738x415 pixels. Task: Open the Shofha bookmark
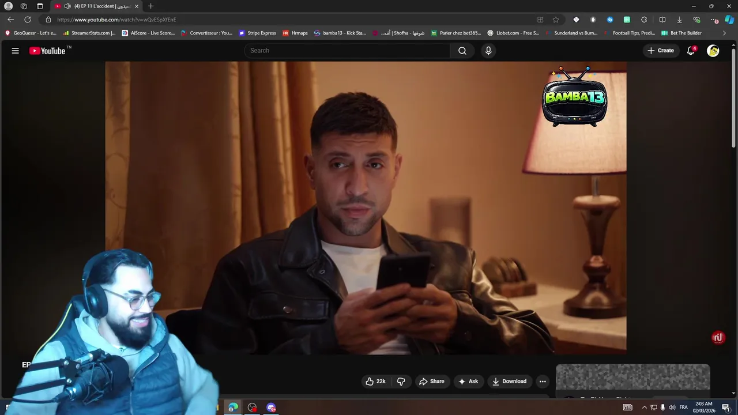pos(398,33)
